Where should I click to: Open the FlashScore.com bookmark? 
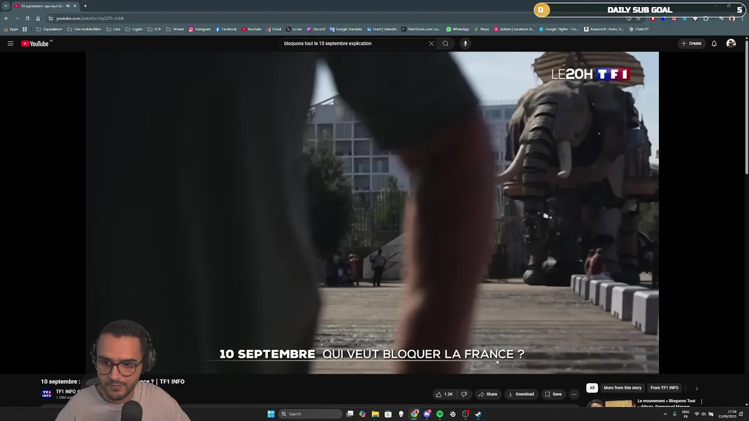click(421, 29)
